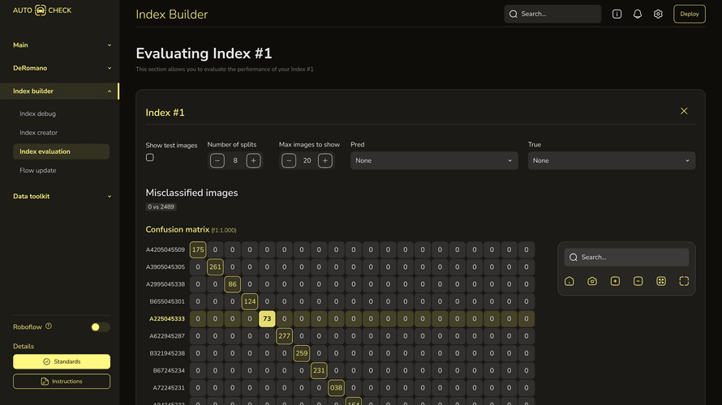
Task: Click the Standards button
Action: pyautogui.click(x=62, y=361)
